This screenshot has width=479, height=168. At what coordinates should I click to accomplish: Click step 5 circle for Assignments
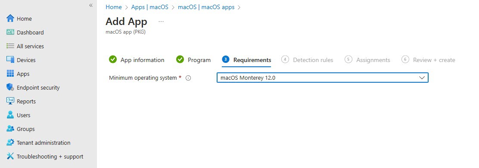(348, 59)
